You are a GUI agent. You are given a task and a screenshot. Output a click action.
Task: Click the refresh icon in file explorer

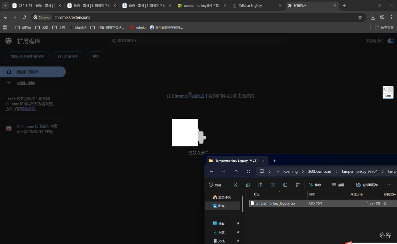(248, 171)
